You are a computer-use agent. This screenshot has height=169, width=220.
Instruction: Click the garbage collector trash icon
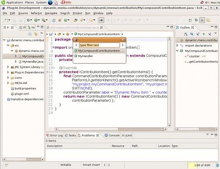[217, 165]
